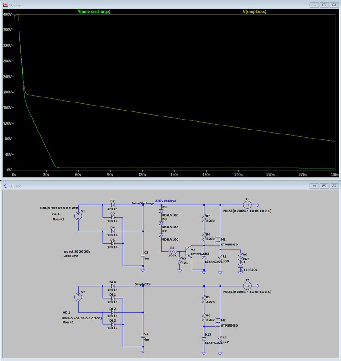
Task: Select diode D6 in upper bridge
Action: 112,243
